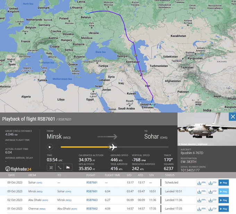Click the airplane marker on the playback slider
Image resolution: width=236 pixels, height=214 pixels.
[x=113, y=147]
